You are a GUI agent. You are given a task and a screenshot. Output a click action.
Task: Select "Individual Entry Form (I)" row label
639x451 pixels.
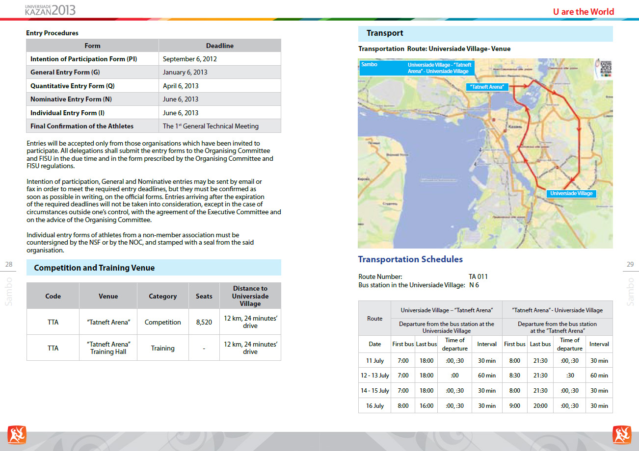pyautogui.click(x=67, y=113)
